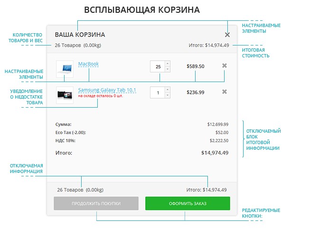Image resolution: width=319 pixels, height=229 pixels.
Task: Click the header total Итого: $14,974.49
Action: click(x=208, y=46)
